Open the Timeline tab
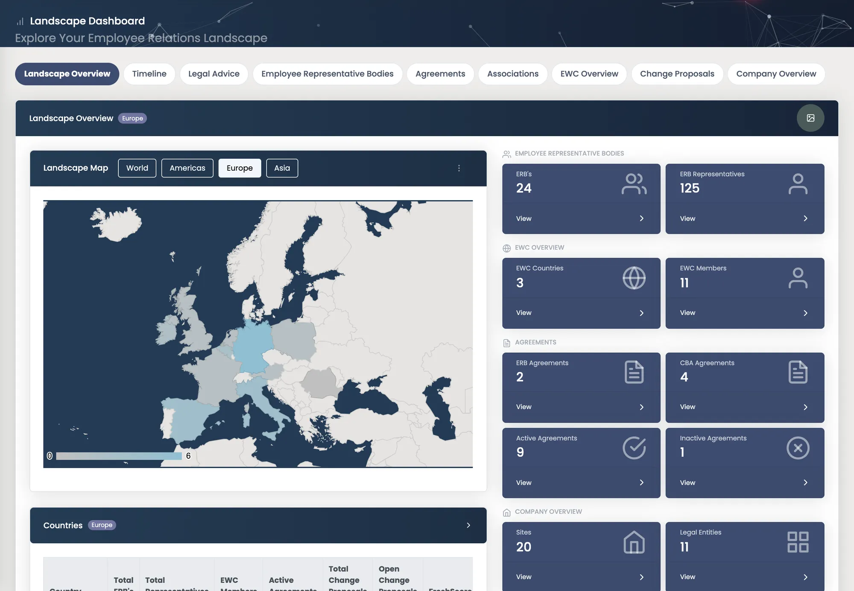Image resolution: width=854 pixels, height=591 pixels. coord(149,74)
